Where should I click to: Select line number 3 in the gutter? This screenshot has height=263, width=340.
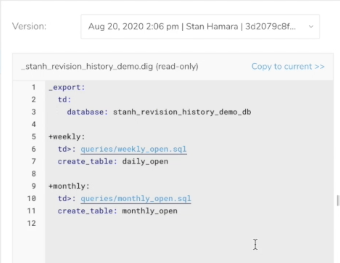33,112
